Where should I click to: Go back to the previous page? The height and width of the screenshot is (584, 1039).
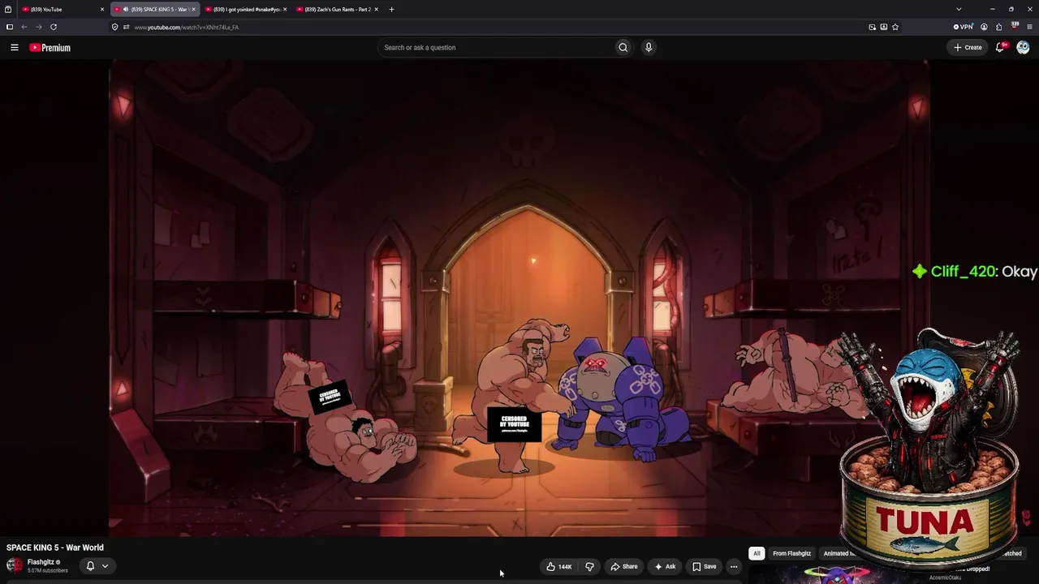(x=24, y=27)
